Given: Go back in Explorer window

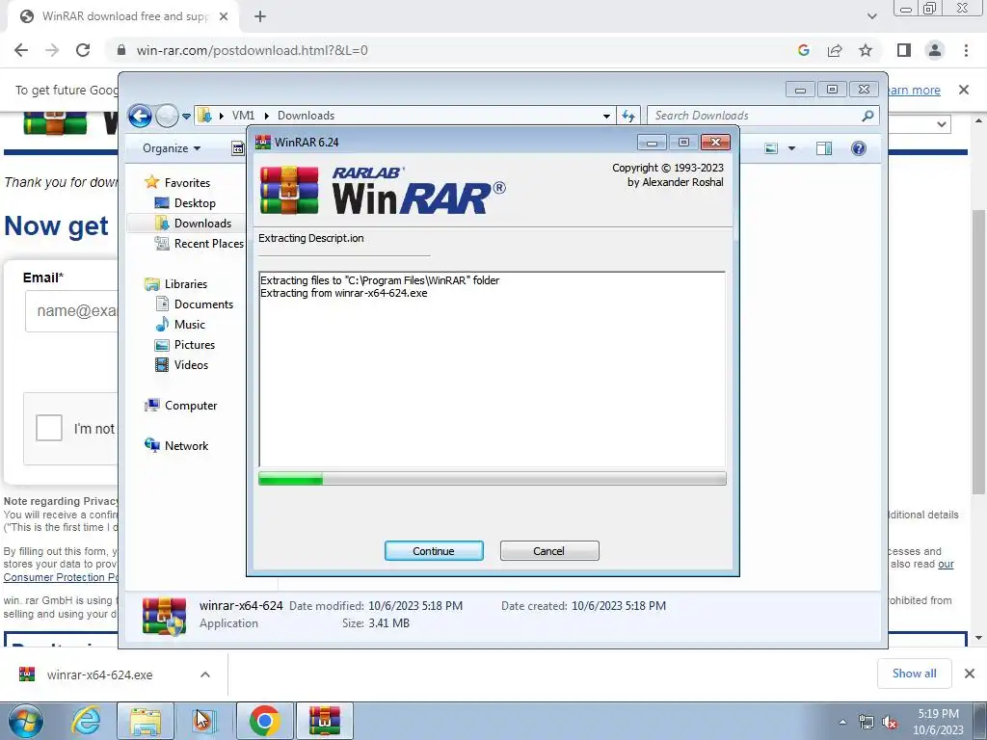Looking at the screenshot, I should (140, 116).
